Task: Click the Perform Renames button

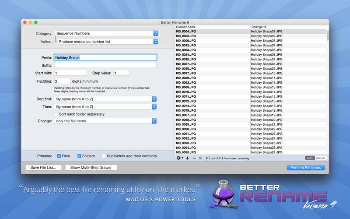Action: (x=305, y=167)
